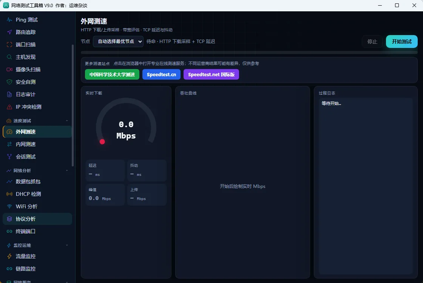Click the 主机发现 magnifier icon
The height and width of the screenshot is (283, 423).
click(x=9, y=57)
